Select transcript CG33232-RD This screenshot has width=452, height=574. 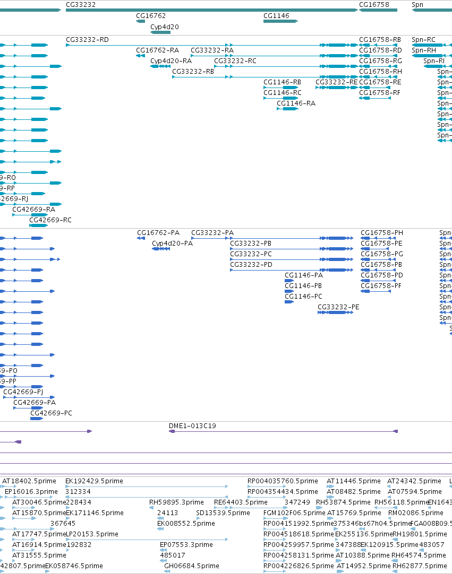(87, 40)
